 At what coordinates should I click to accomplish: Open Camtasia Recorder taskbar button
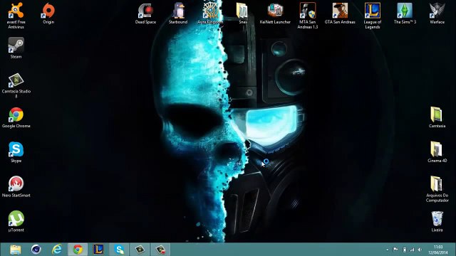[x=160, y=250]
